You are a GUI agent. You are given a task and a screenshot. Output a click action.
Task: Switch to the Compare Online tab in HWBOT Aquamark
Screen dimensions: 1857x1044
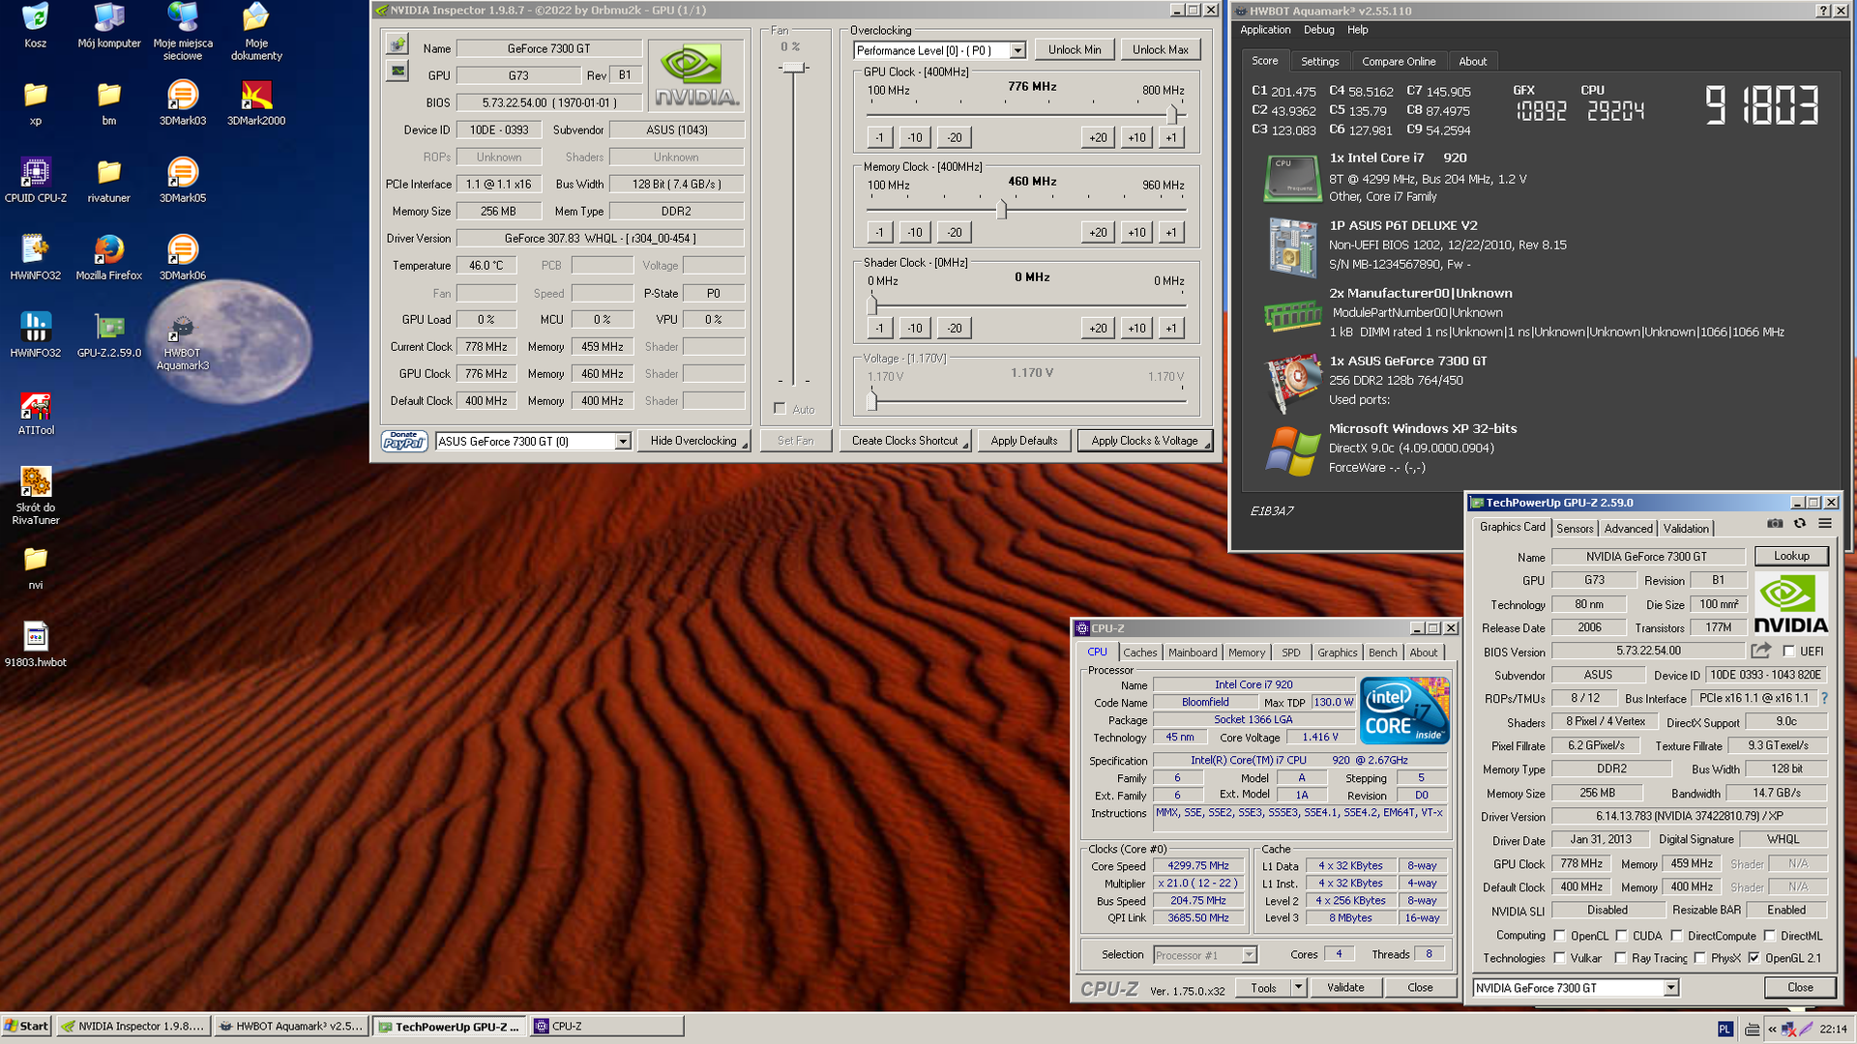tap(1399, 61)
